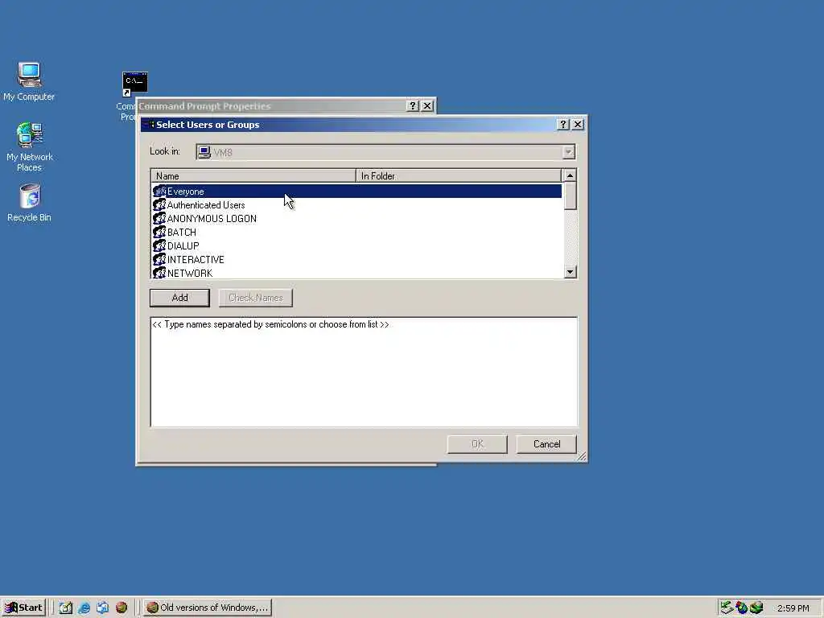824x618 pixels.
Task: Click the Check Names button
Action: [x=255, y=298]
